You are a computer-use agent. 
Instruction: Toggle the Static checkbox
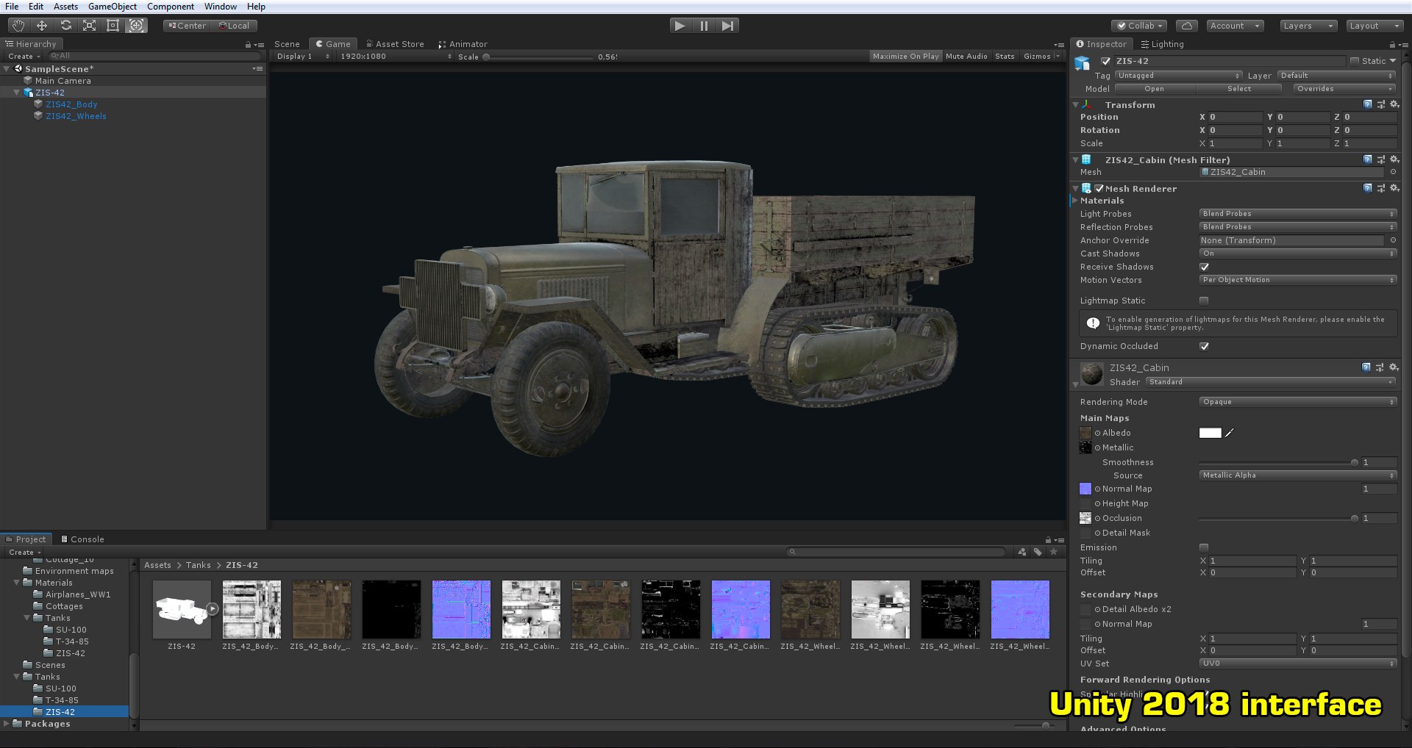coord(1355,61)
